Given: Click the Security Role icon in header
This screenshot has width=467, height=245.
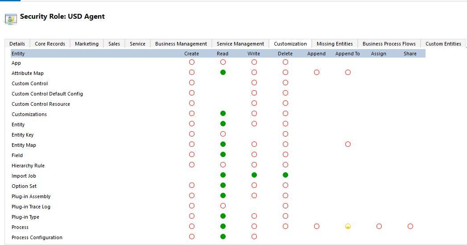Looking at the screenshot, I should coord(11,18).
